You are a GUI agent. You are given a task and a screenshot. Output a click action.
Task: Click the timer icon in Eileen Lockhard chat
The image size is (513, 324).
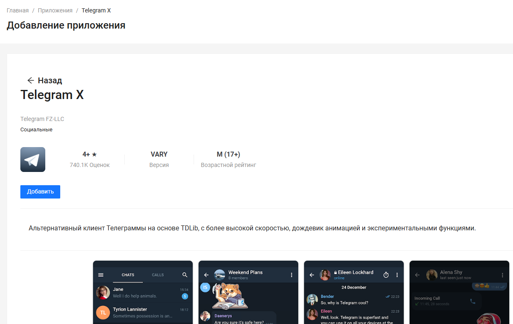[386, 275]
